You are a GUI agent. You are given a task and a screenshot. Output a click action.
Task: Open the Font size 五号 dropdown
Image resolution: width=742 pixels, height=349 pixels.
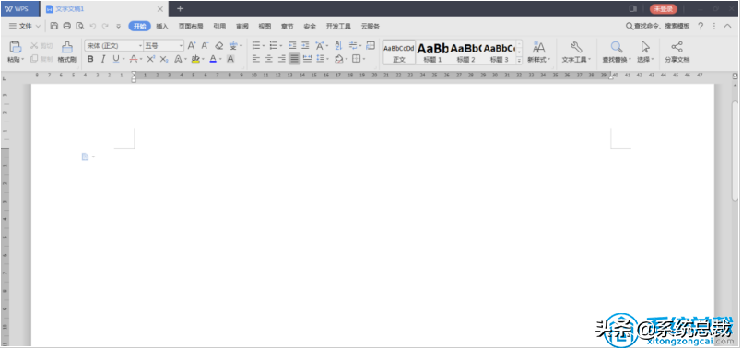(x=181, y=46)
